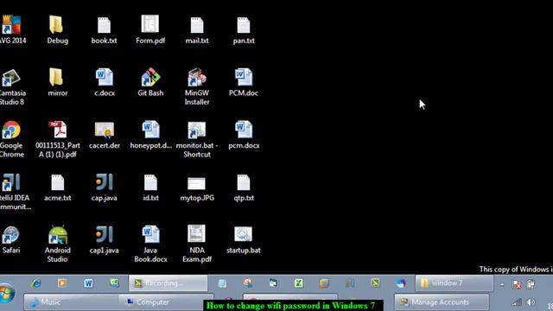Open the orange media player taskbar icon
Screen dimensions: 553x311
pyautogui.click(x=62, y=282)
